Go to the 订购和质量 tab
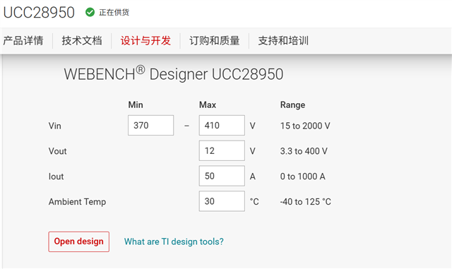Image resolution: width=452 pixels, height=269 pixels. (x=215, y=41)
